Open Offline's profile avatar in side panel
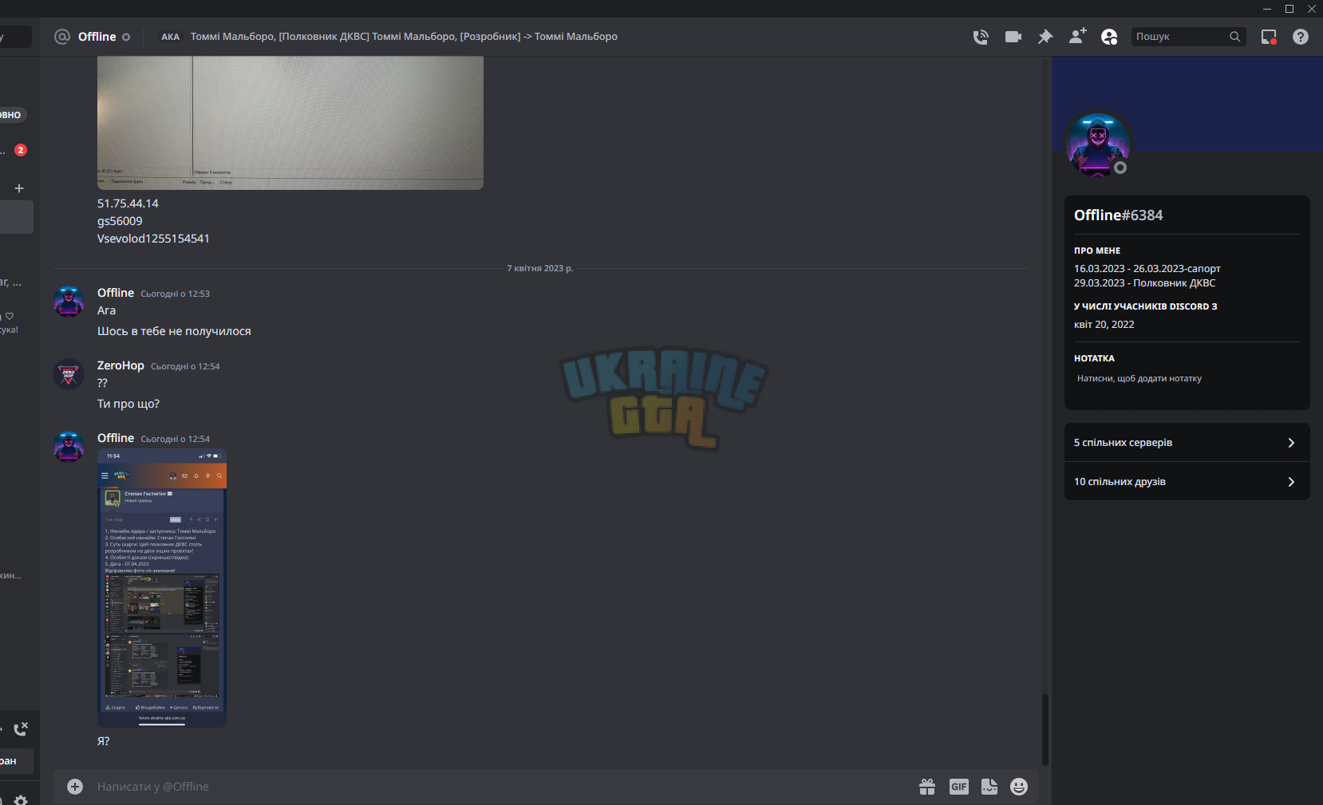 click(1098, 144)
